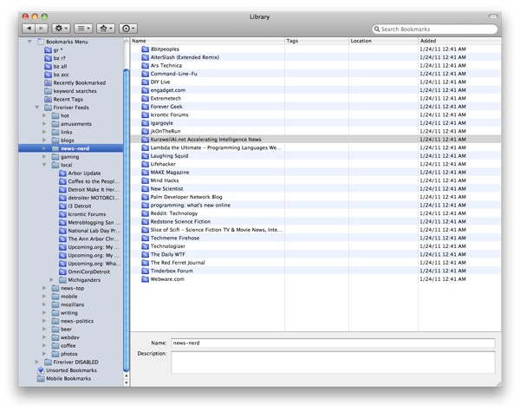Click the keyword searches folder icon
This screenshot has height=412, width=520.
click(48, 91)
